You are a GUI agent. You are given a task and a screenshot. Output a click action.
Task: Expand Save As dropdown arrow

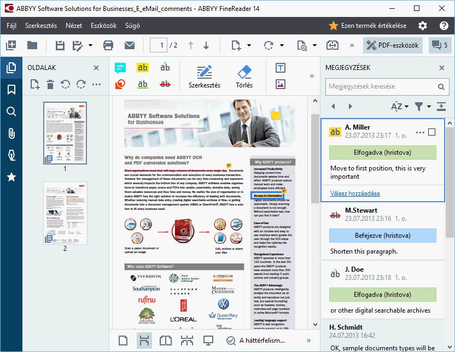pyautogui.click(x=90, y=45)
